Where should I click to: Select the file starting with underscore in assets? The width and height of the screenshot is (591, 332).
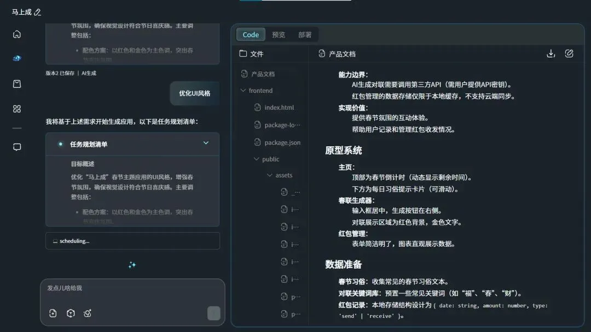291,192
